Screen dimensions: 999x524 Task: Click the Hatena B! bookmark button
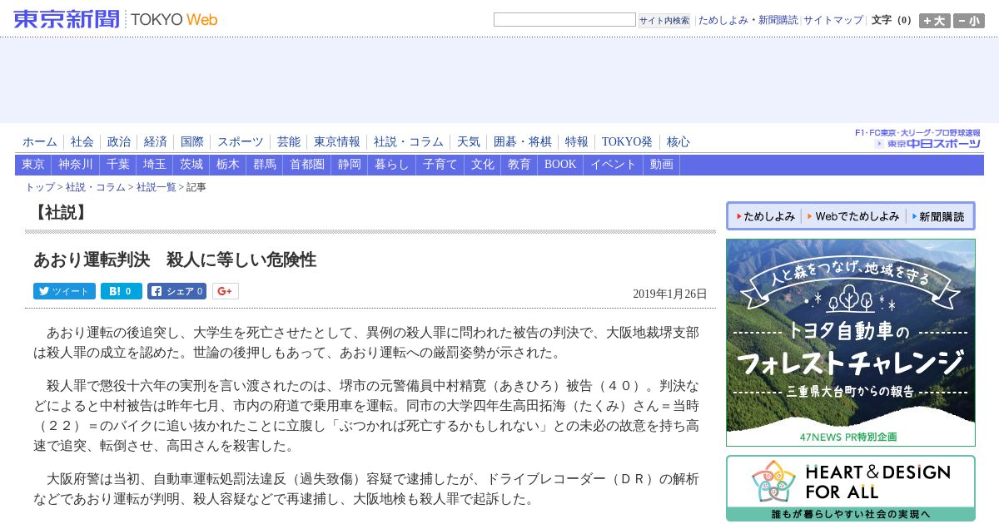[x=121, y=291]
